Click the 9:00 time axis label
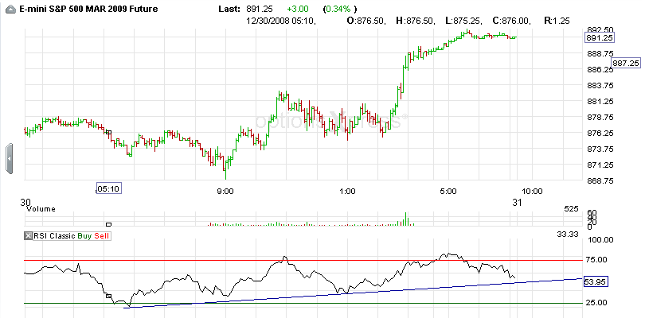This screenshot has height=318, width=645. (226, 191)
